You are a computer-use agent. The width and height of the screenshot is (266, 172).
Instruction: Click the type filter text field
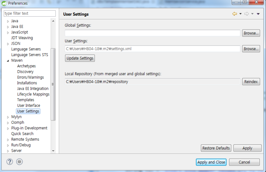(30, 13)
